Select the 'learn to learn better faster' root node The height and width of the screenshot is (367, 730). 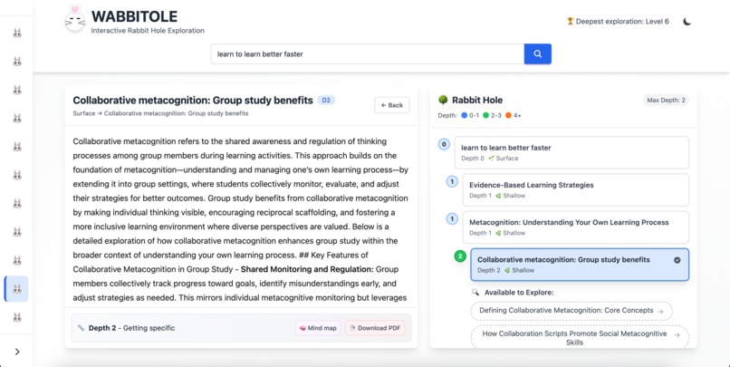(572, 152)
